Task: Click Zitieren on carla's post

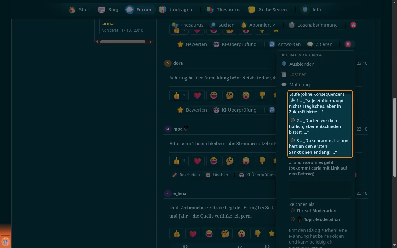Action: [x=320, y=44]
